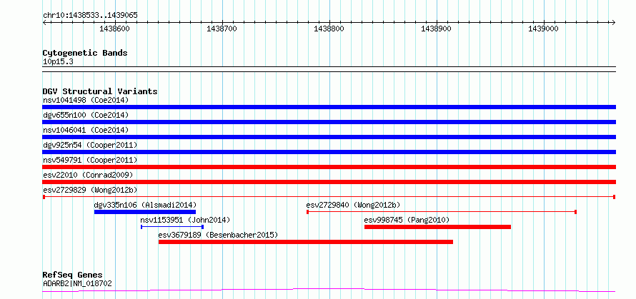The image size is (636, 299).
Task: Click the nsv1046041 (Coe2014) label
Action: coord(86,130)
